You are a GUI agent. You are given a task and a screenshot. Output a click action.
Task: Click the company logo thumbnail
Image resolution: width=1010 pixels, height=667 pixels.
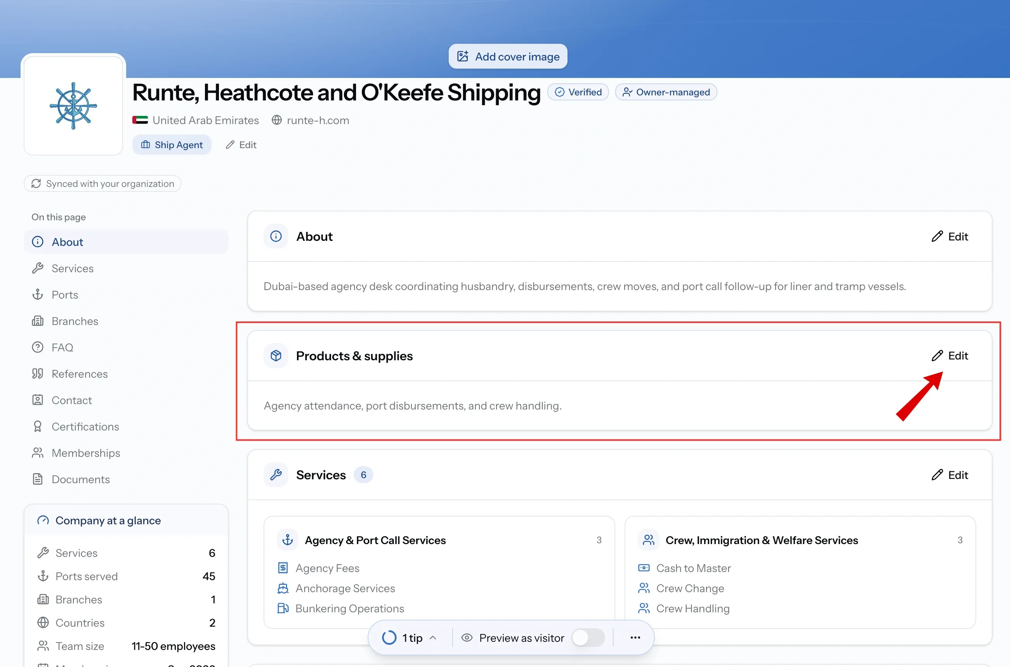tap(73, 105)
